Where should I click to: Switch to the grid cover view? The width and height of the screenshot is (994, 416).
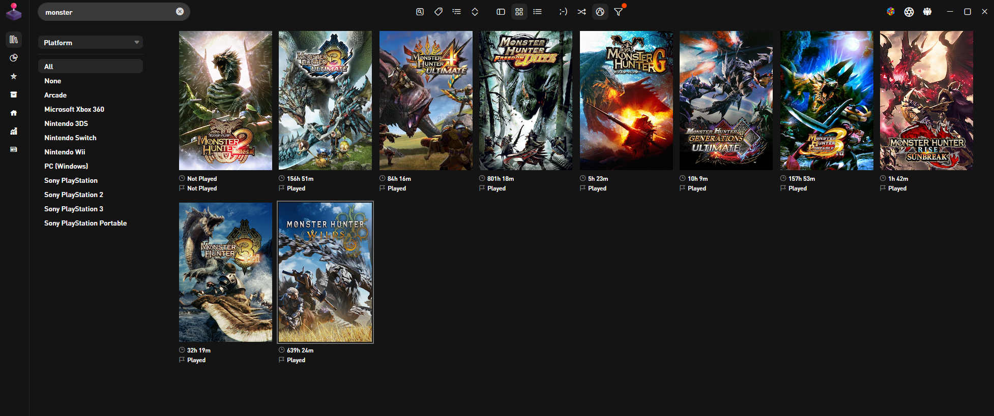click(x=519, y=12)
